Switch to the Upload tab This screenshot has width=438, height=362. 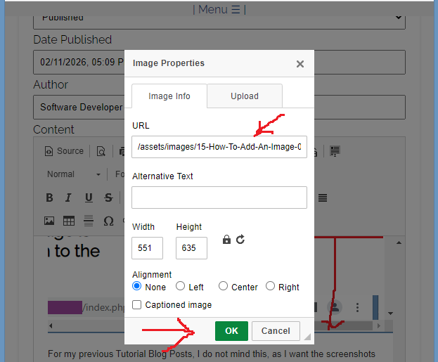[245, 96]
